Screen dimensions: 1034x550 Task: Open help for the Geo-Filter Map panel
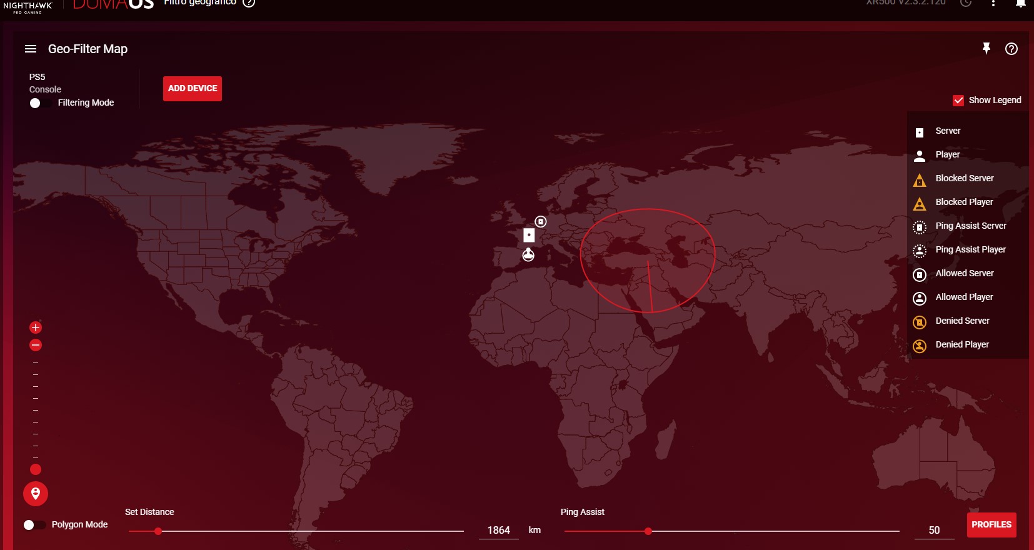pos(1011,49)
